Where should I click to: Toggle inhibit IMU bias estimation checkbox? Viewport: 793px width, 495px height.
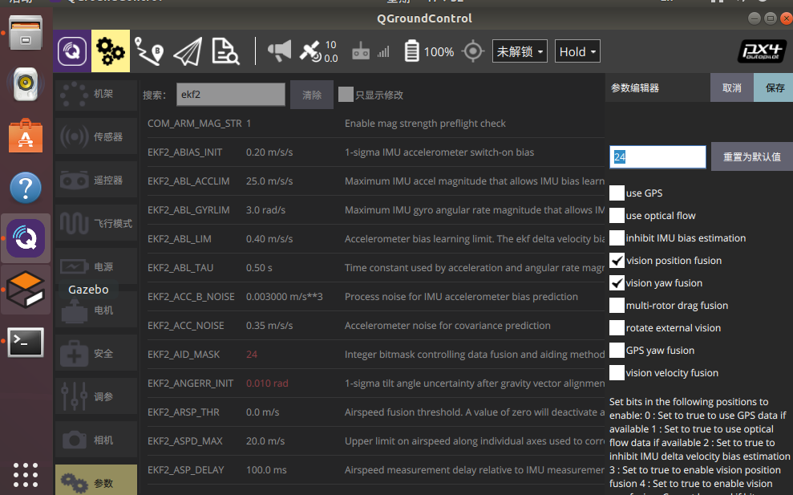coord(617,238)
